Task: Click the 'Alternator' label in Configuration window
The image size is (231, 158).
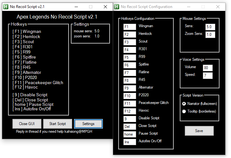Action: 146,87
